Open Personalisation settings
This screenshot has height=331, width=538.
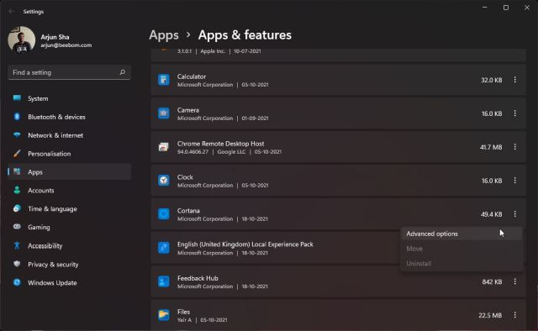pos(69,154)
